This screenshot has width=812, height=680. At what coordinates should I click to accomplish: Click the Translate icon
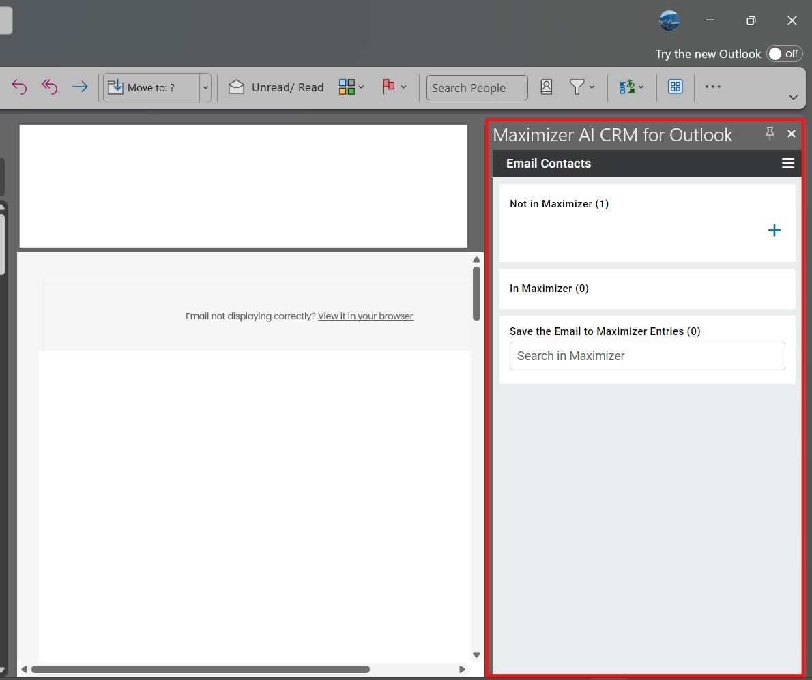(x=626, y=87)
